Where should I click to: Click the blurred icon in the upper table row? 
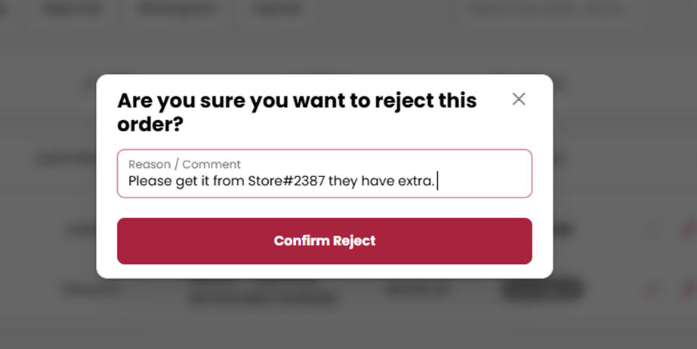click(x=652, y=230)
